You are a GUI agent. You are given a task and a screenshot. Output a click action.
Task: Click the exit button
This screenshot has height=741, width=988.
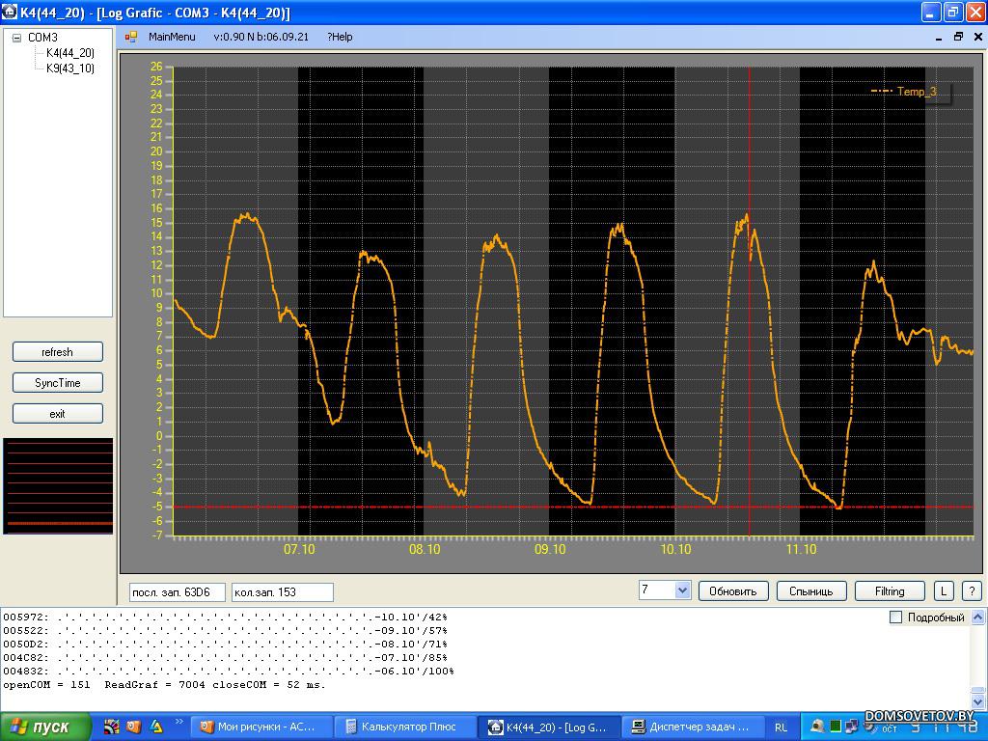pos(57,413)
